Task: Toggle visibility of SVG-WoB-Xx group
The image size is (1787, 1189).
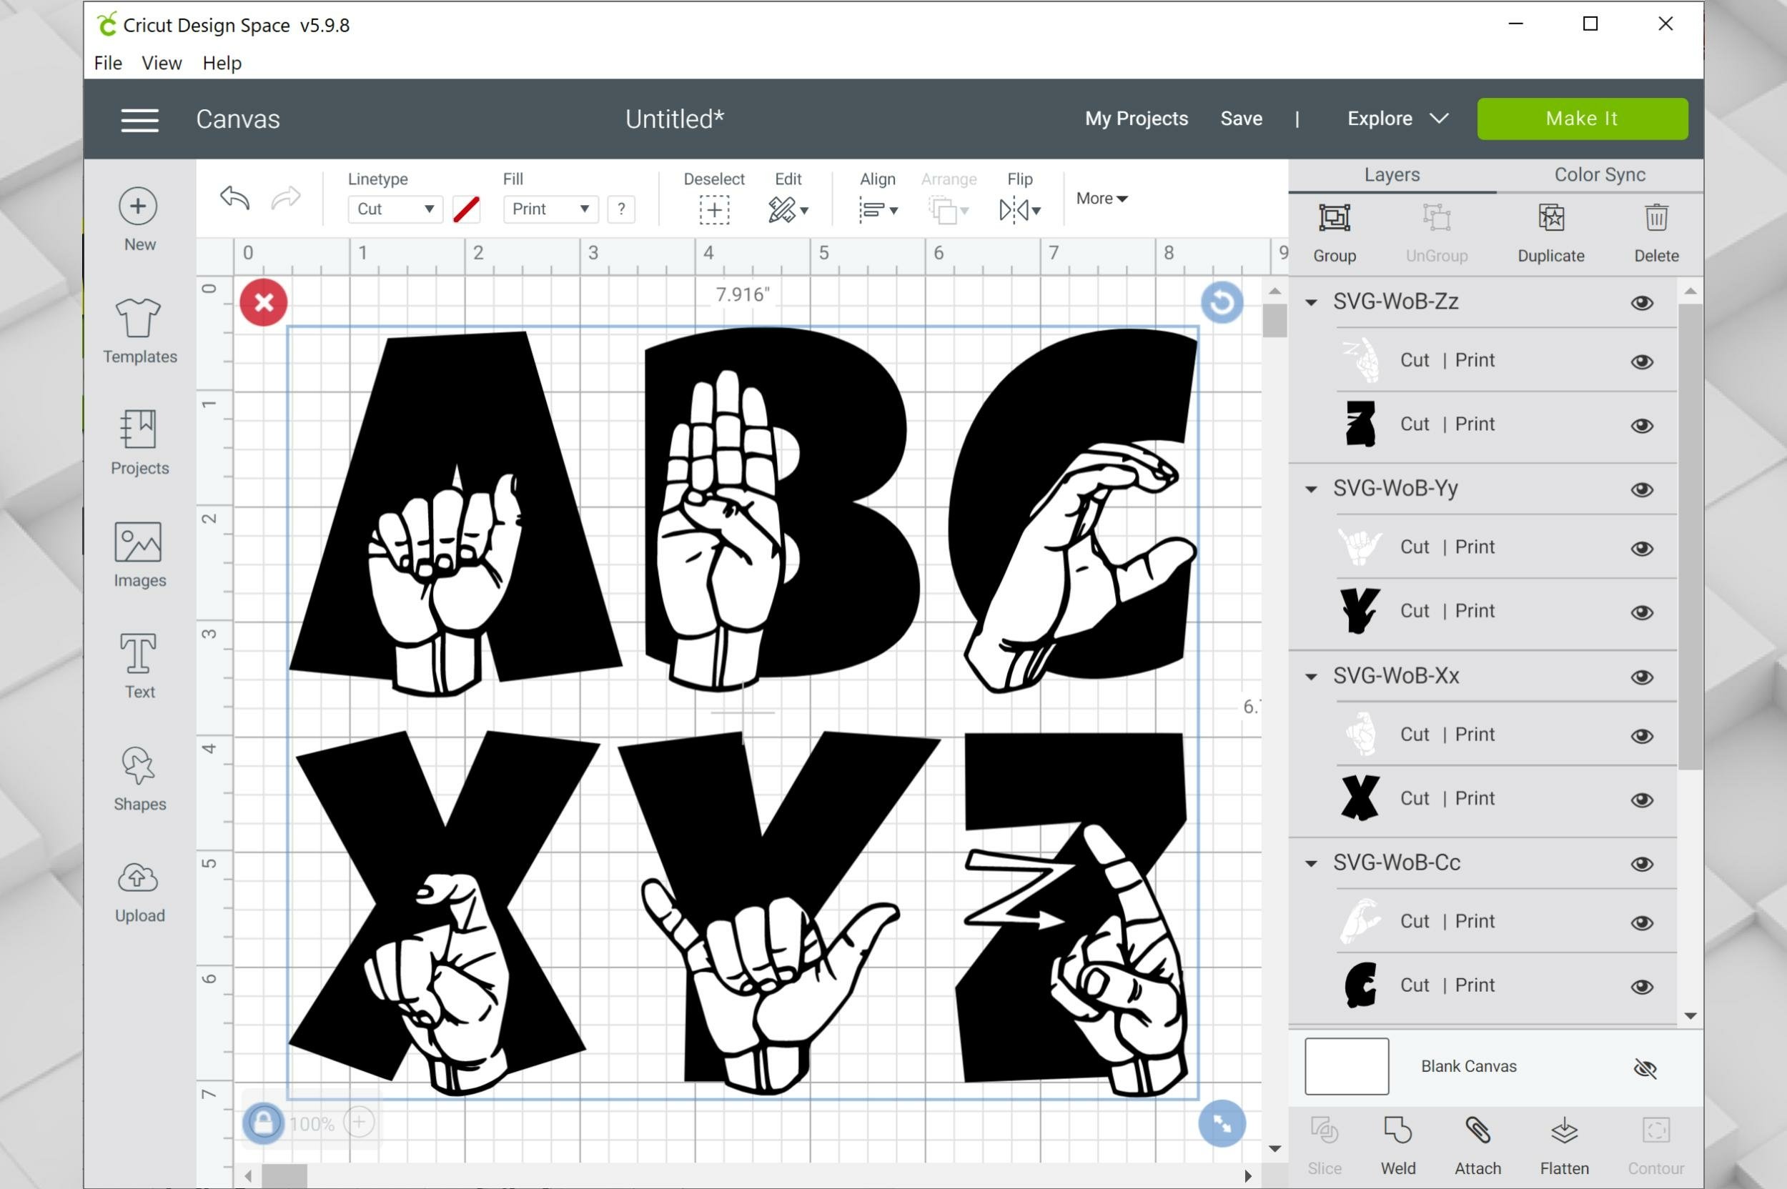Action: [x=1641, y=677]
